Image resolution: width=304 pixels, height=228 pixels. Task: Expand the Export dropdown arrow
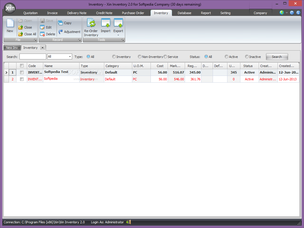[118, 35]
